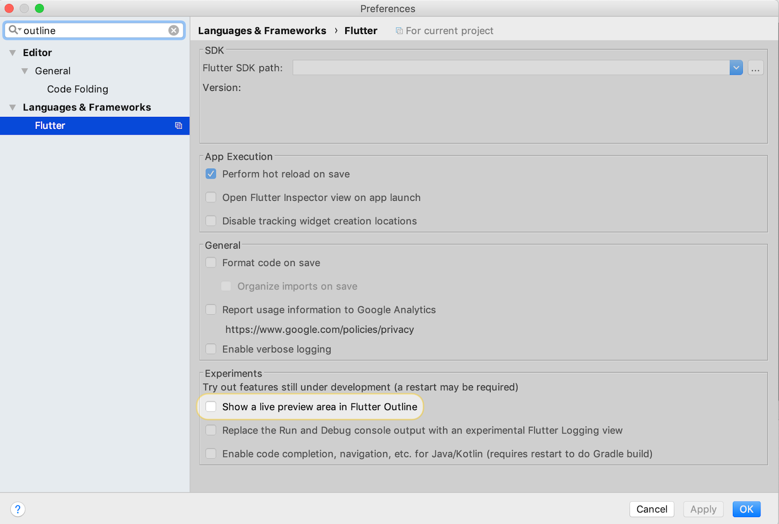Click the Flutter breadcrumb title
Image resolution: width=779 pixels, height=524 pixels.
[361, 31]
